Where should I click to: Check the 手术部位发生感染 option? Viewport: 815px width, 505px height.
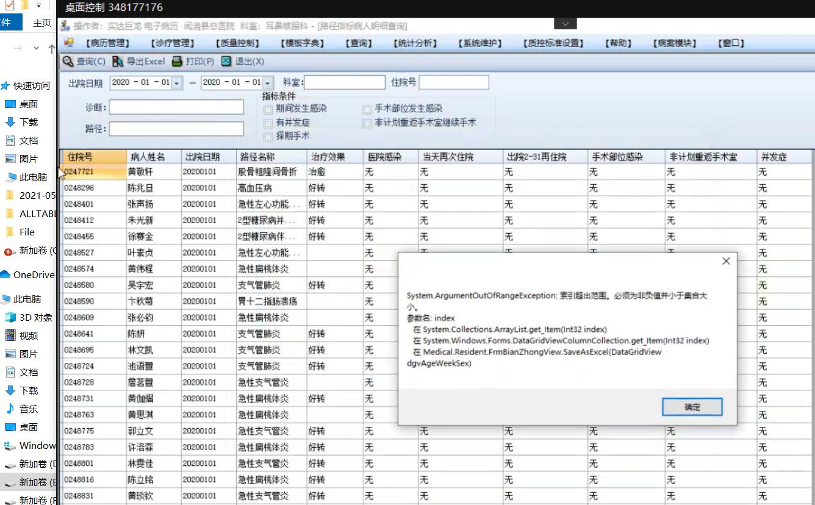coord(367,109)
